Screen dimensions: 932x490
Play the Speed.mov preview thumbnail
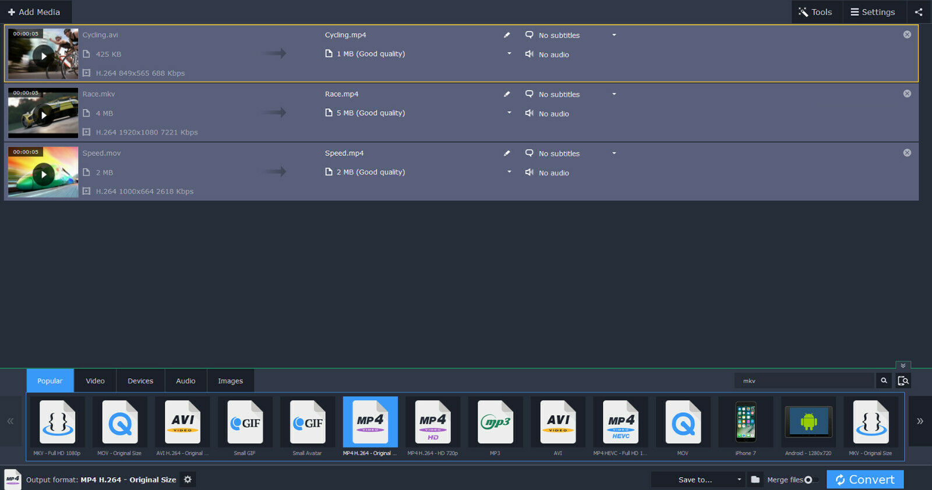[x=44, y=175]
